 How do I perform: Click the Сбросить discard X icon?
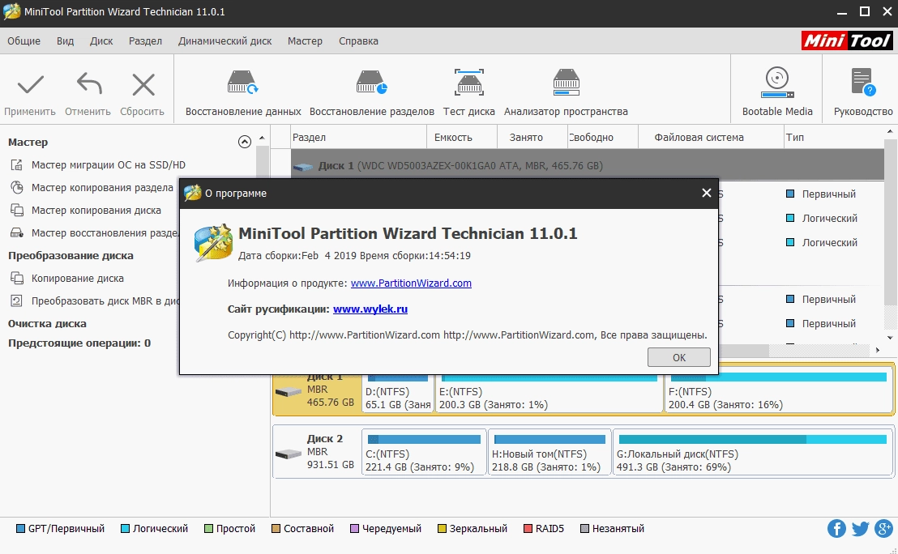[143, 85]
